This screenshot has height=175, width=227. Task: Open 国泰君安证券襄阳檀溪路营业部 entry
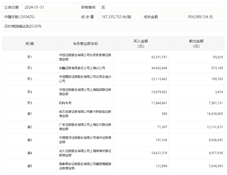coord(85,166)
